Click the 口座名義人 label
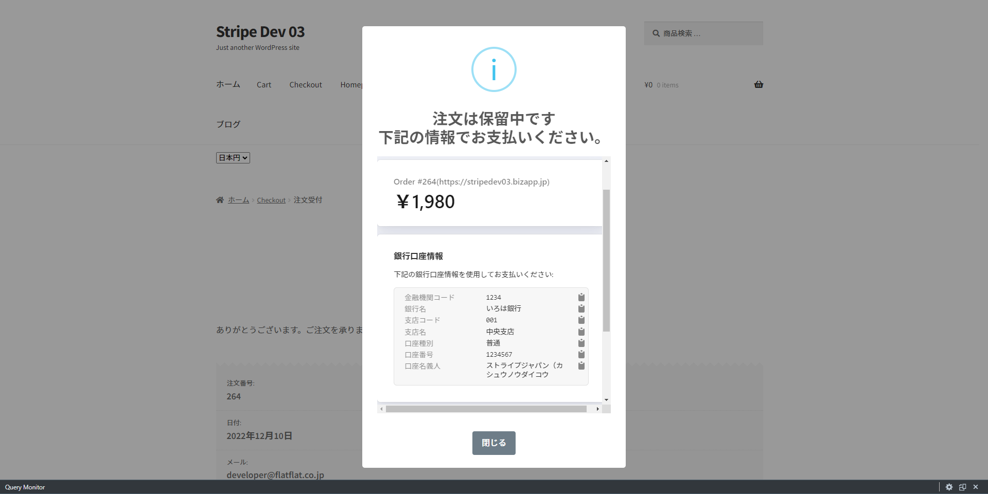This screenshot has width=988, height=494. click(x=422, y=366)
